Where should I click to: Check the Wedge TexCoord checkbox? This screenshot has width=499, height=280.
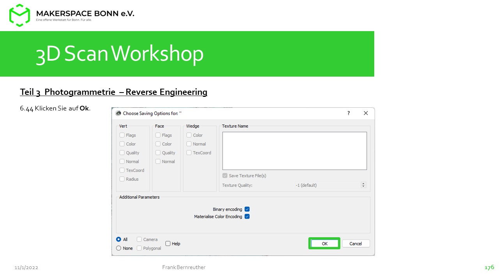pyautogui.click(x=189, y=153)
